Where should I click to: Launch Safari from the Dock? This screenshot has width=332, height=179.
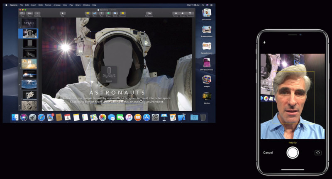point(41,117)
